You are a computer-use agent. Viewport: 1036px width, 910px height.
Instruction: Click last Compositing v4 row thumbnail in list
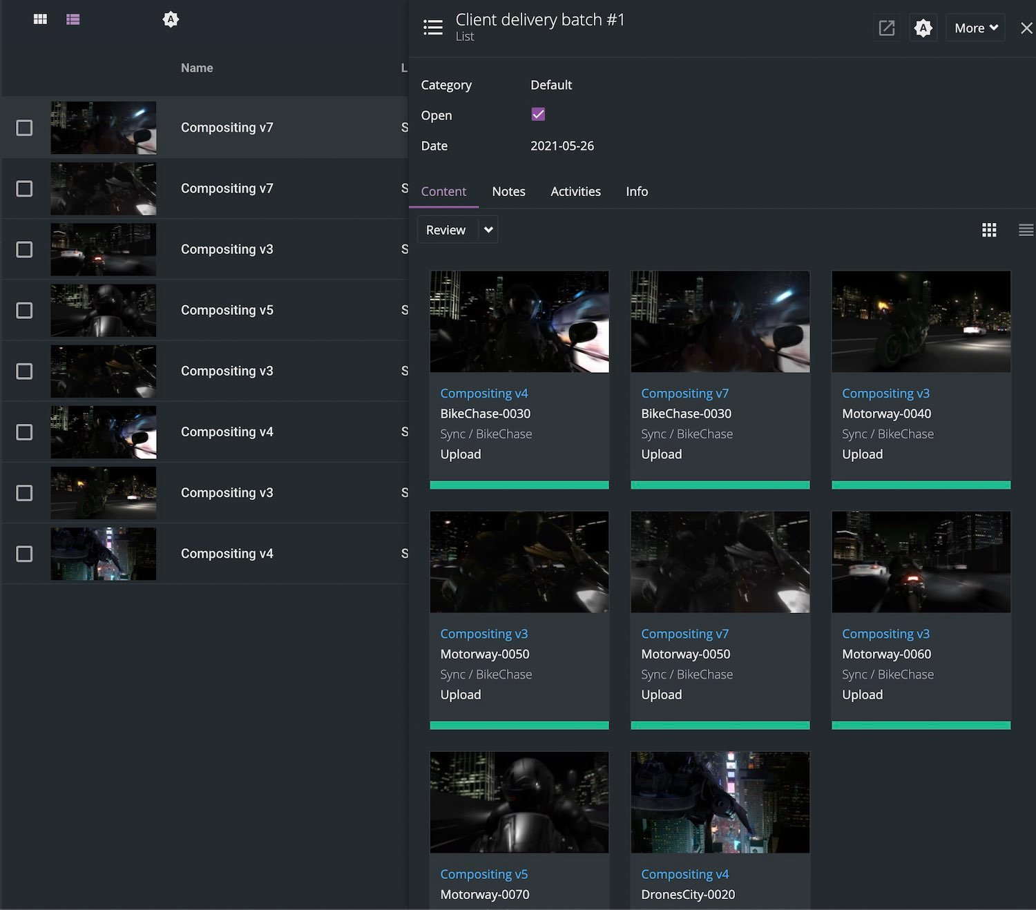pyautogui.click(x=104, y=553)
